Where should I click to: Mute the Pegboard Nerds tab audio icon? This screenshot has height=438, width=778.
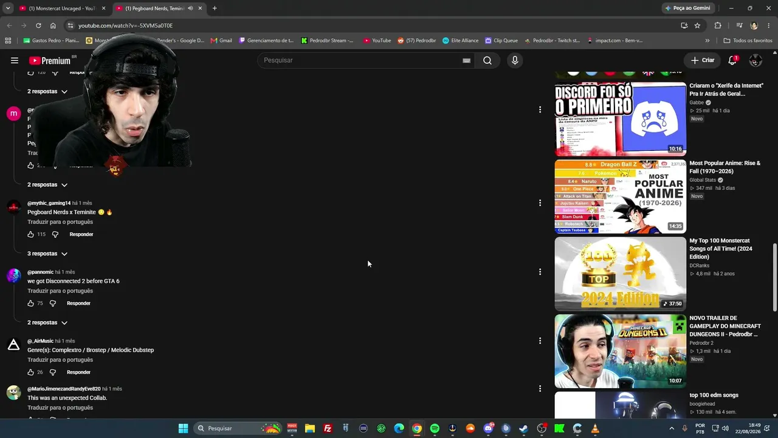(x=190, y=9)
